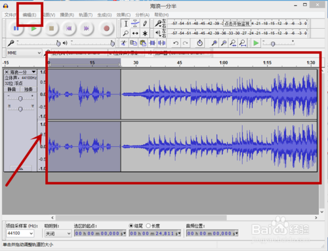
Task: Select the Envelope tool
Action: click(x=135, y=24)
